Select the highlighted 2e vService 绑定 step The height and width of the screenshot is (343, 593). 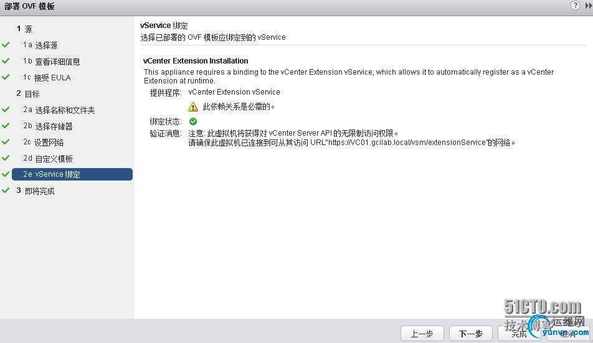[x=72, y=174]
